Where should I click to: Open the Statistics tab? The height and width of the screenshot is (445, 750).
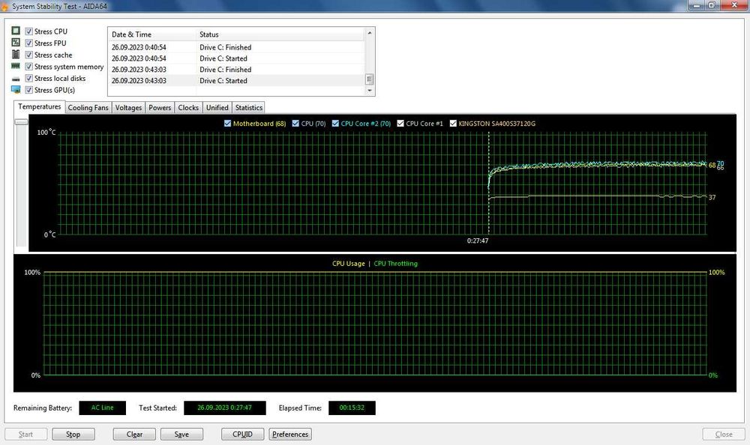point(249,108)
